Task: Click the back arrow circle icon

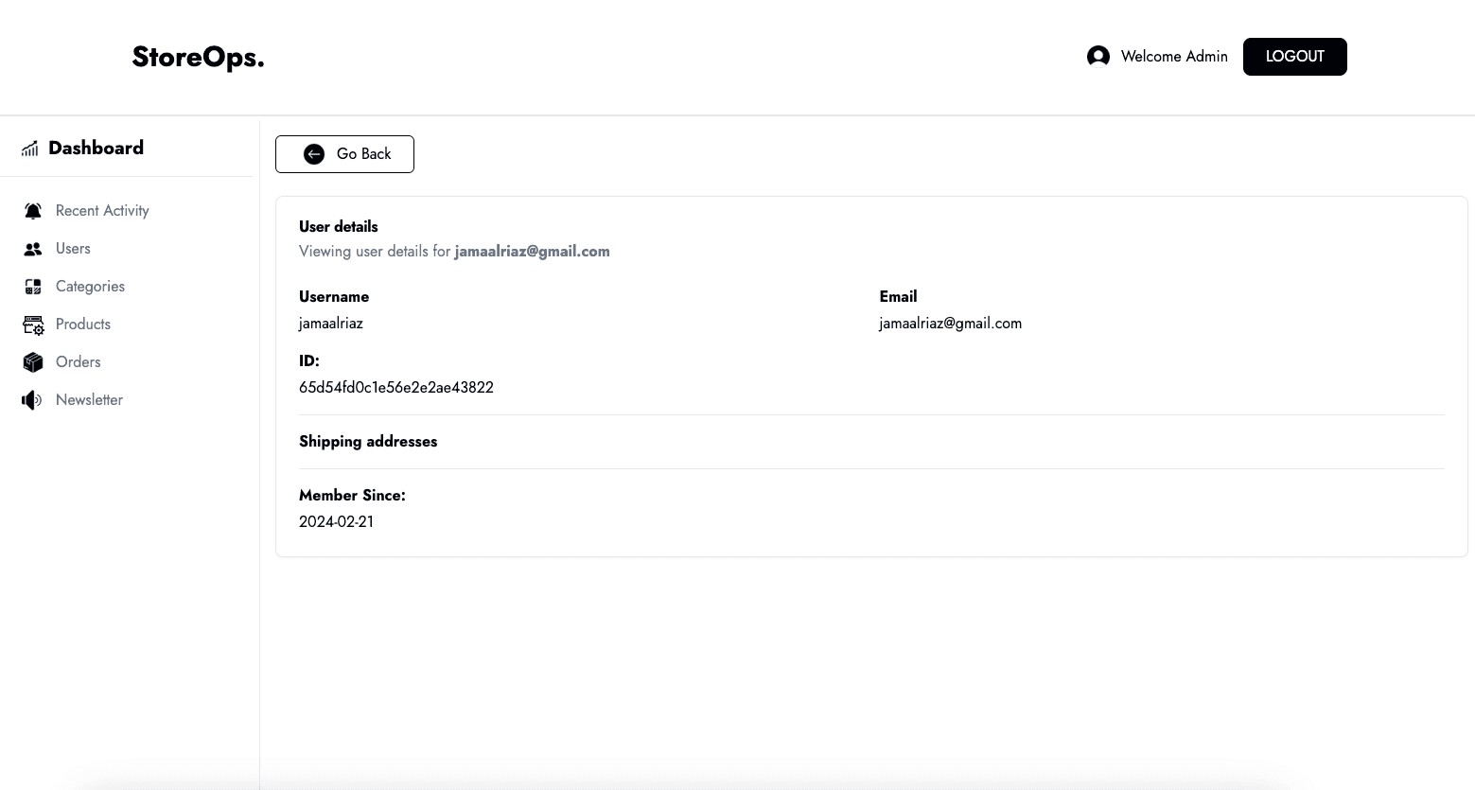Action: tap(314, 154)
